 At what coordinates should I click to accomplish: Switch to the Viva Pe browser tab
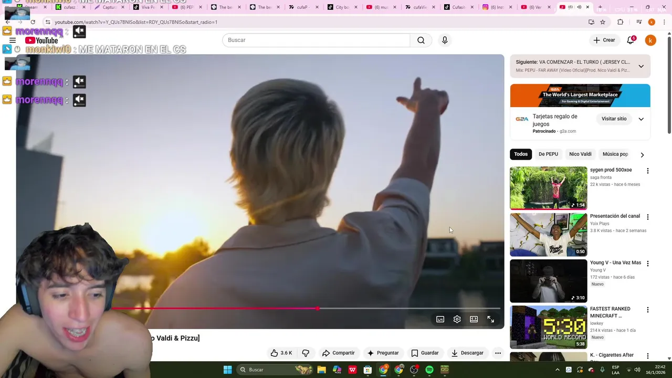coord(148,7)
